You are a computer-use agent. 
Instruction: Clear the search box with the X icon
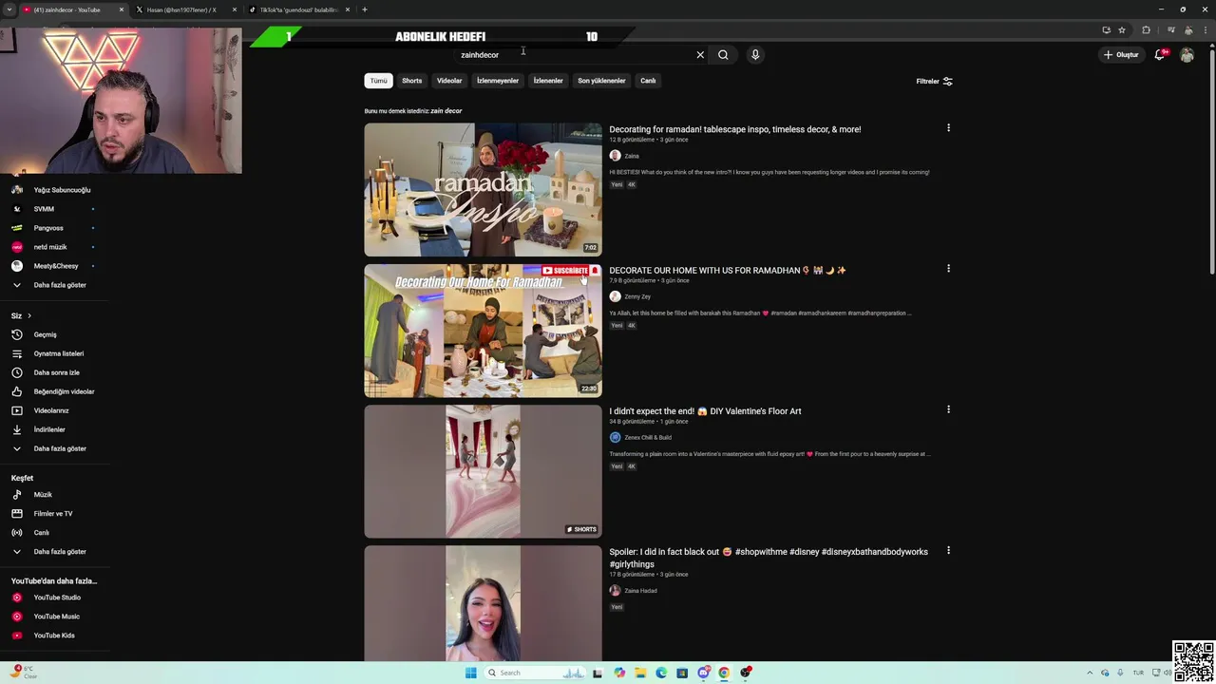pyautogui.click(x=700, y=55)
